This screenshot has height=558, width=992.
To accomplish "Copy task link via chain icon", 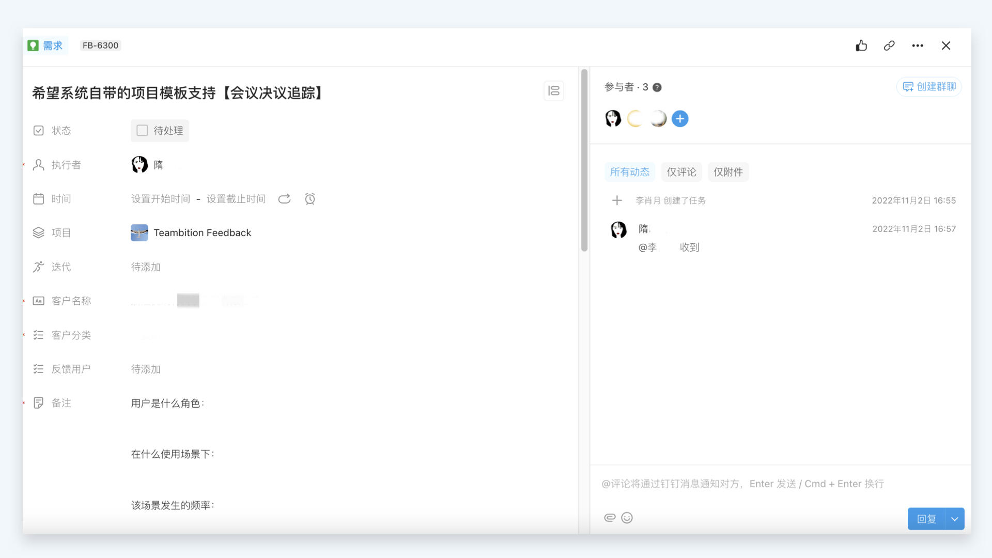I will (889, 45).
